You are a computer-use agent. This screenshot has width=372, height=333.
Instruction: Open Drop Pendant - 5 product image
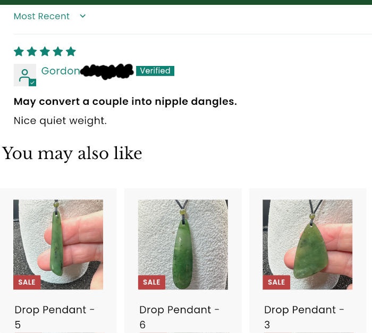click(58, 245)
